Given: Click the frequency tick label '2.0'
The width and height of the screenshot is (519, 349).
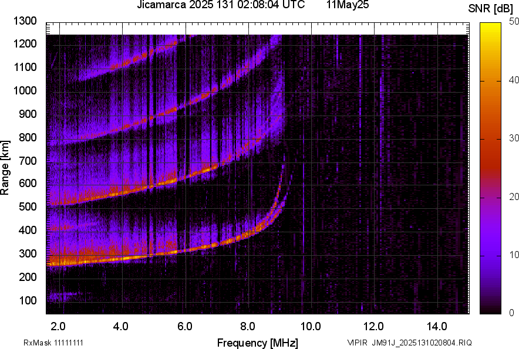Looking at the screenshot, I should pyautogui.click(x=58, y=327).
